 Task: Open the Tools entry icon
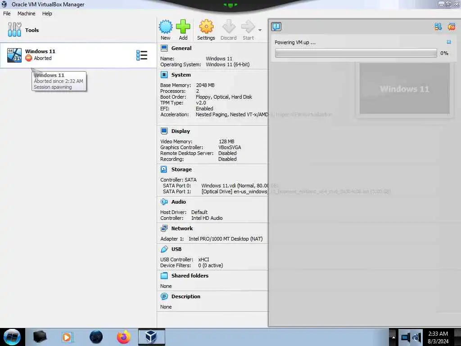[x=14, y=30]
